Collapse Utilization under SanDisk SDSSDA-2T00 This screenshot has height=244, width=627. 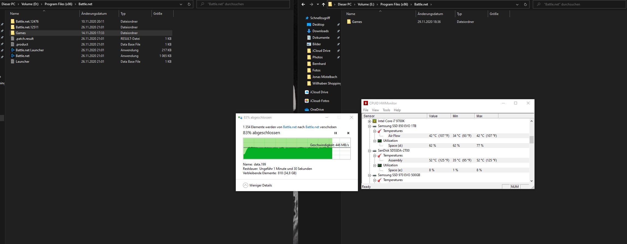point(375,165)
